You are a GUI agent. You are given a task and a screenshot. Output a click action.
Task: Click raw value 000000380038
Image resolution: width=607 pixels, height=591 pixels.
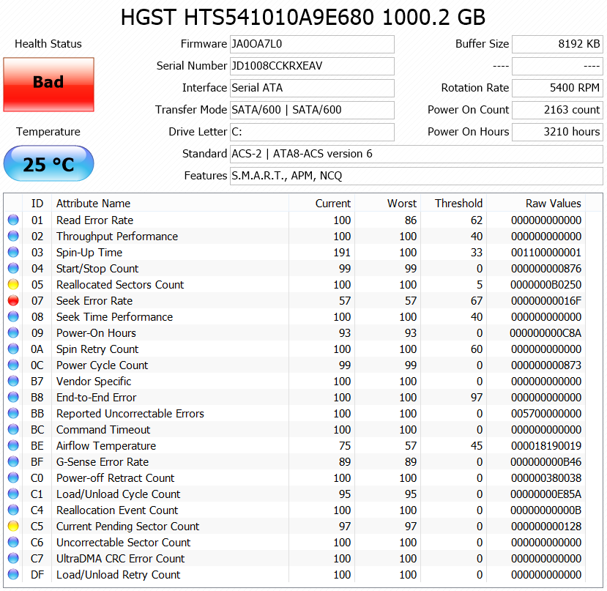pos(545,478)
